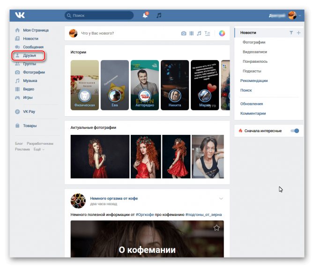Open the Мария story
The height and width of the screenshot is (267, 314).
[x=205, y=85]
